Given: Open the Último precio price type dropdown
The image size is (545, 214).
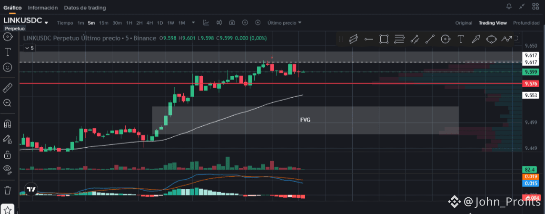Looking at the screenshot, I should point(284,23).
